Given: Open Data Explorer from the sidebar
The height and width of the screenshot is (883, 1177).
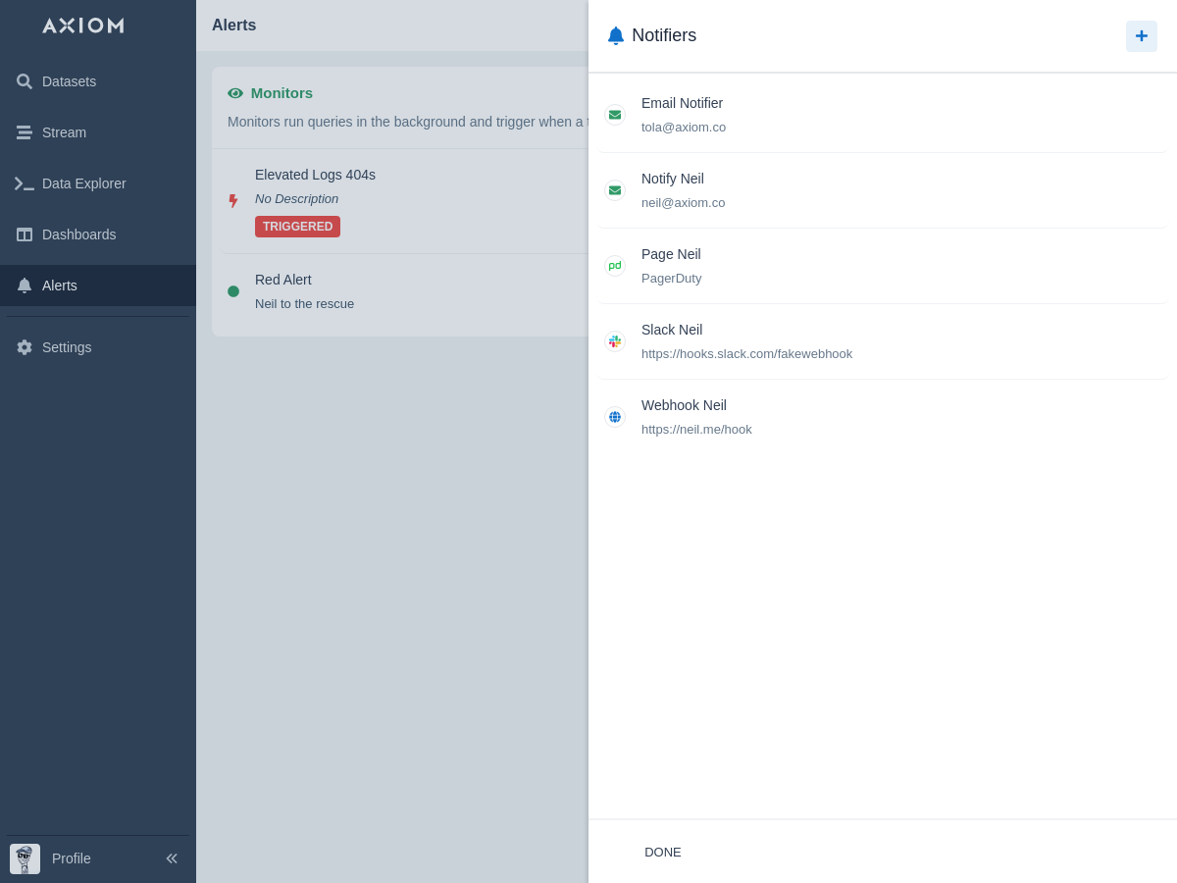Looking at the screenshot, I should point(83,183).
